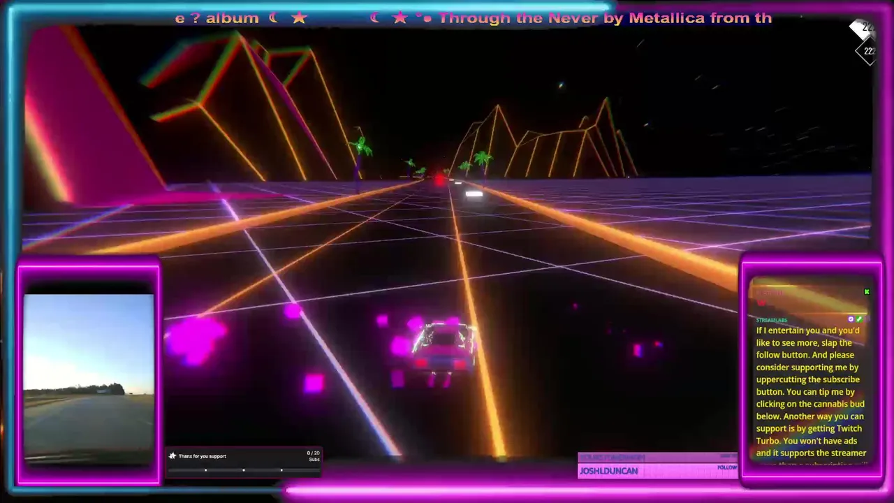Select the pink player car
This screenshot has width=894, height=503.
(x=443, y=346)
